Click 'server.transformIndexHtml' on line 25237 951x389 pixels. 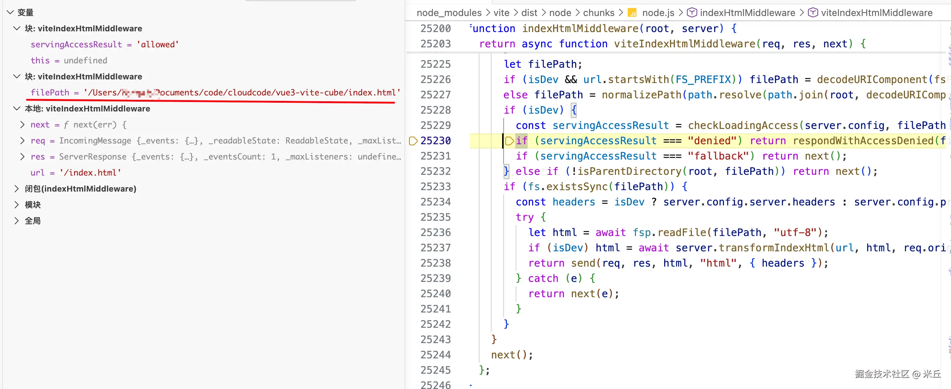coord(752,248)
